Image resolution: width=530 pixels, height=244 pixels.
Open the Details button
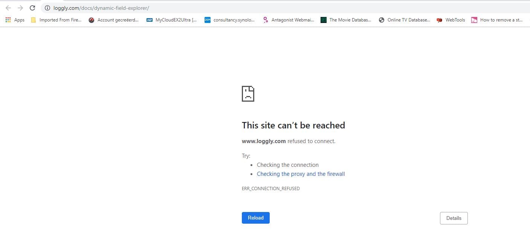pos(454,218)
